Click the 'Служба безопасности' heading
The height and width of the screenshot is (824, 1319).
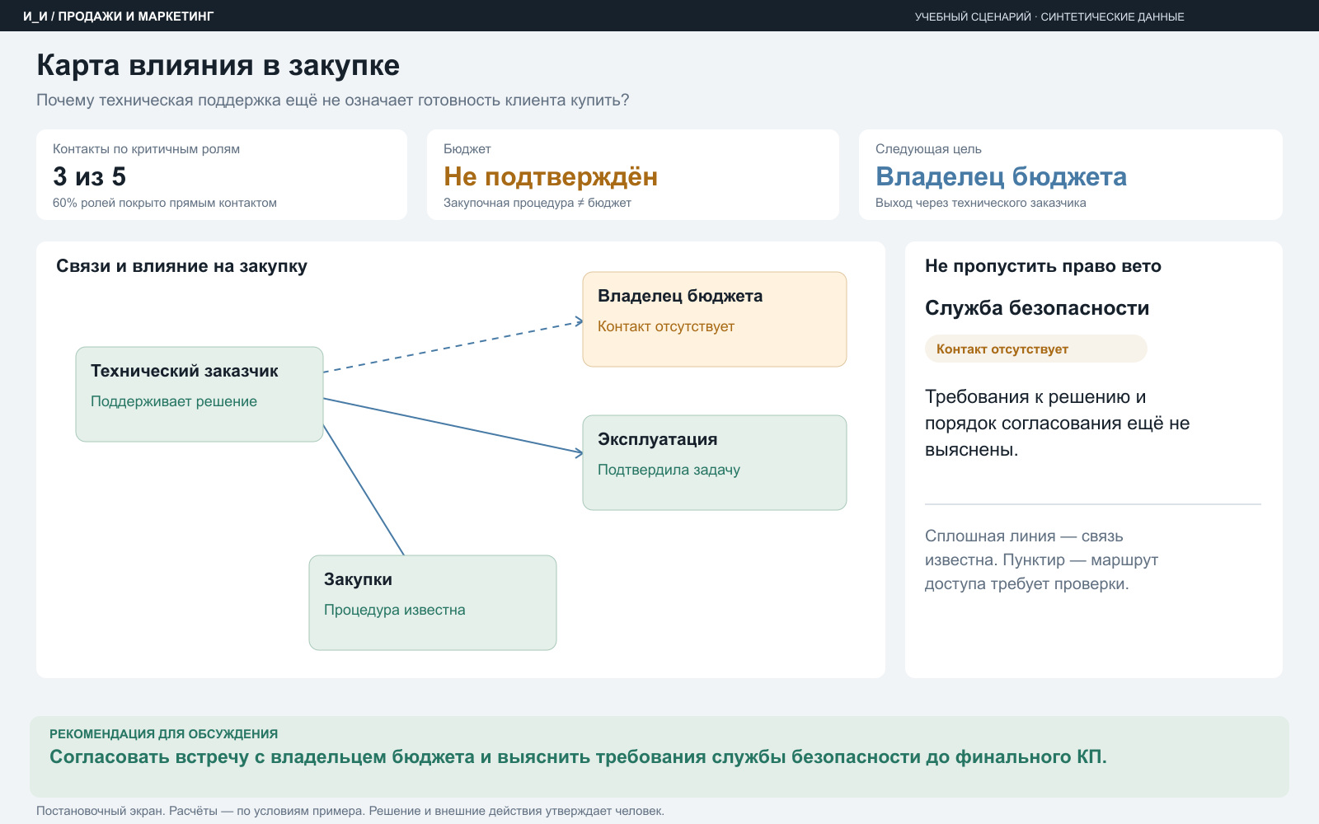[x=1037, y=307]
